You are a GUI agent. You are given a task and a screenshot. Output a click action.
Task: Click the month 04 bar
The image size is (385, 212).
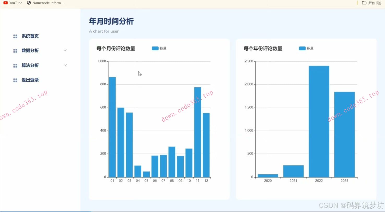[138, 172]
